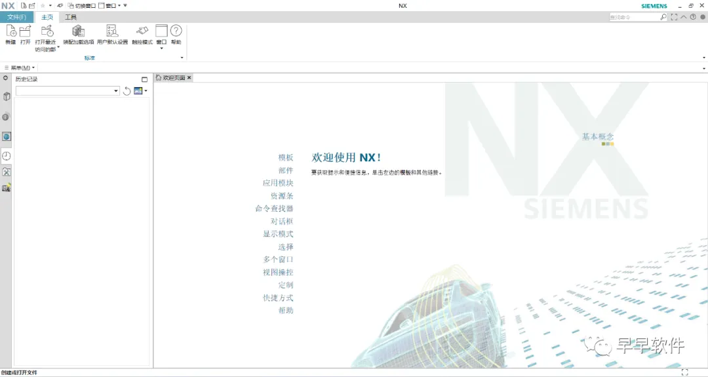Maximize the 历史记录 panel

[x=144, y=79]
